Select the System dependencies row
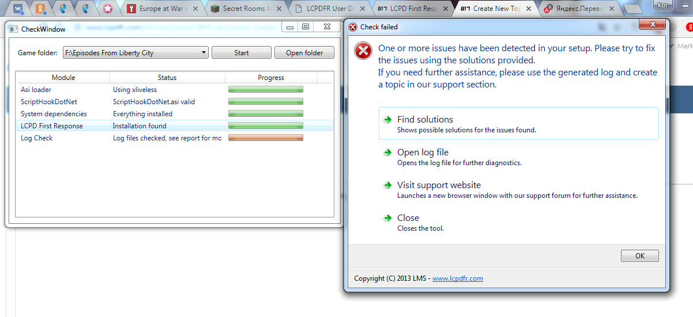Screen dimensions: 693x317 click(174, 114)
